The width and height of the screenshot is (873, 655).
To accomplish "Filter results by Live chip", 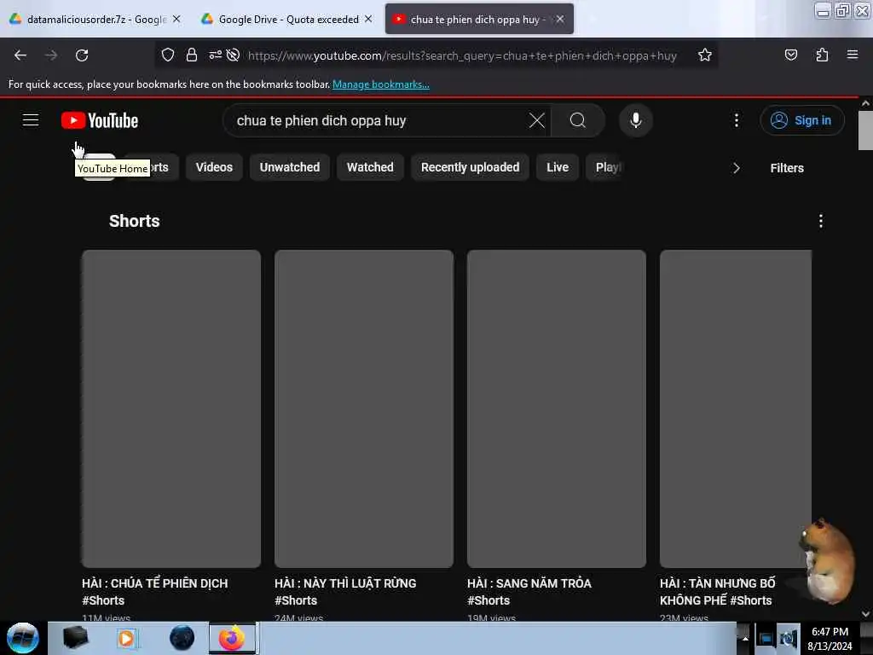I will click(558, 168).
